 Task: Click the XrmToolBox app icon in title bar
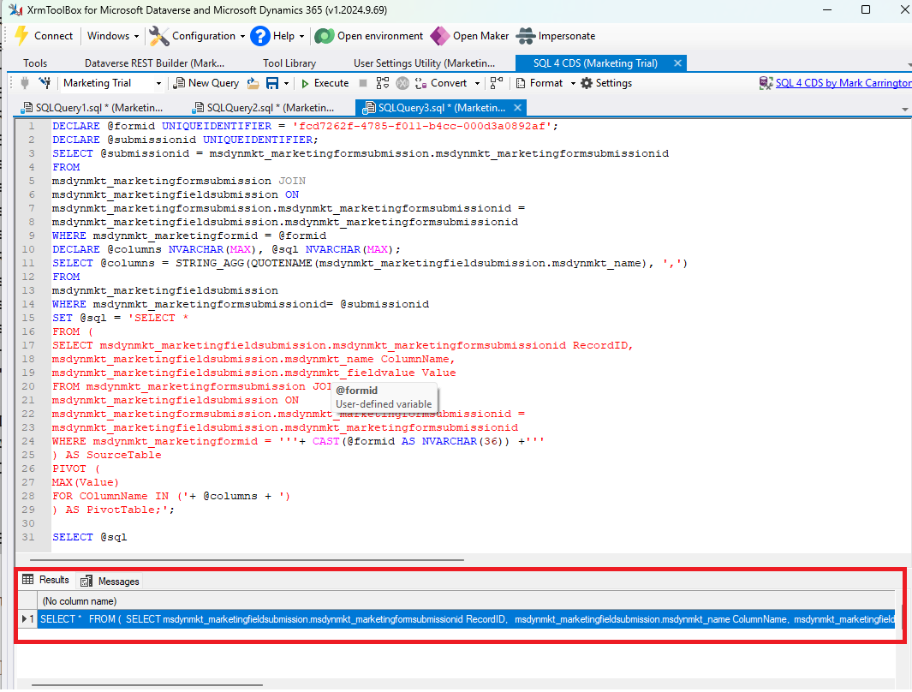[x=15, y=10]
